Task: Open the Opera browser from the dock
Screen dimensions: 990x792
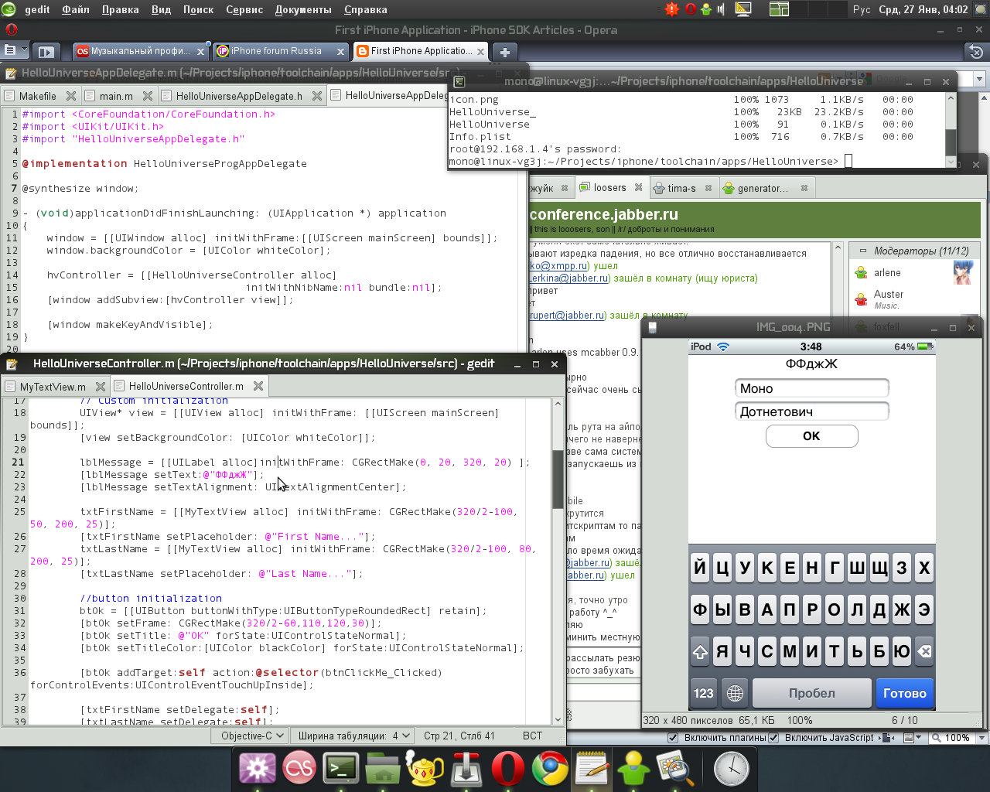Action: [x=508, y=768]
